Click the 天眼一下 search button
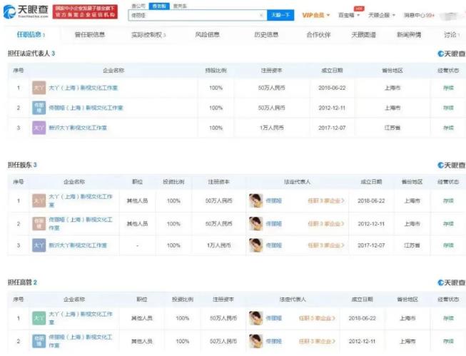The width and height of the screenshot is (466, 356). pos(280,15)
